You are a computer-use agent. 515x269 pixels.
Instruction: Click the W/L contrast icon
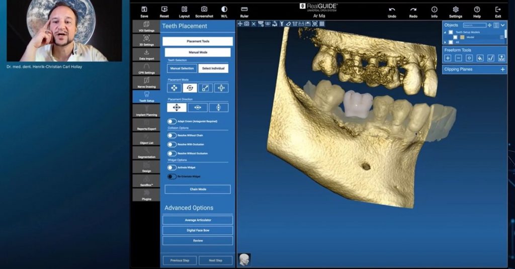pyautogui.click(x=224, y=10)
